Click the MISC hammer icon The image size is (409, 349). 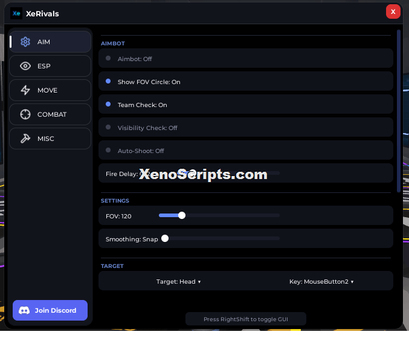tap(25, 139)
